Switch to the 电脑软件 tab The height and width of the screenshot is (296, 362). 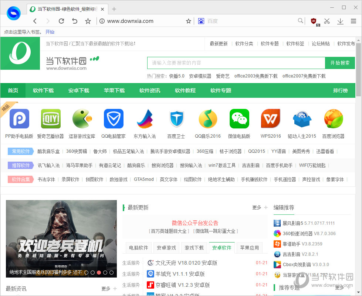tap(139, 248)
